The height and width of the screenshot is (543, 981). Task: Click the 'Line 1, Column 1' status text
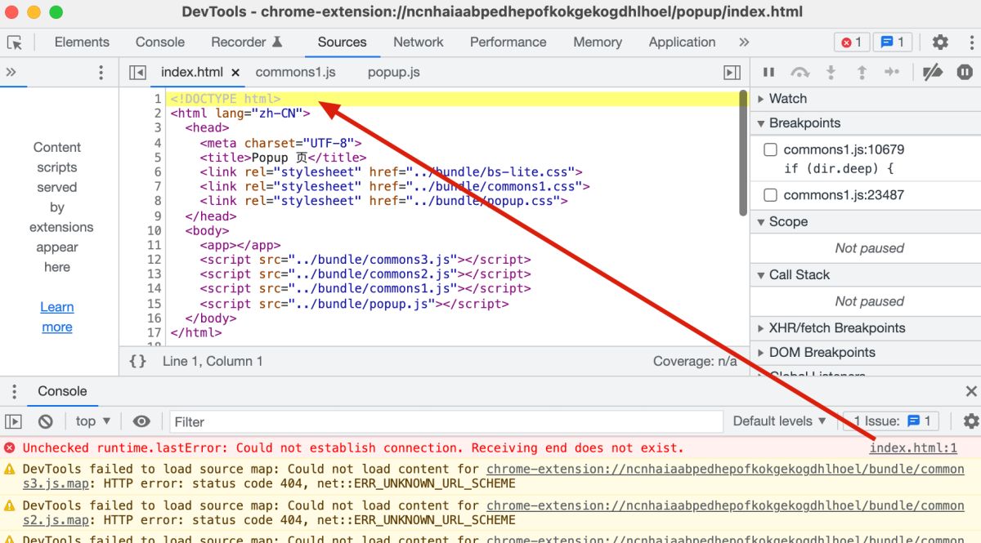point(213,361)
